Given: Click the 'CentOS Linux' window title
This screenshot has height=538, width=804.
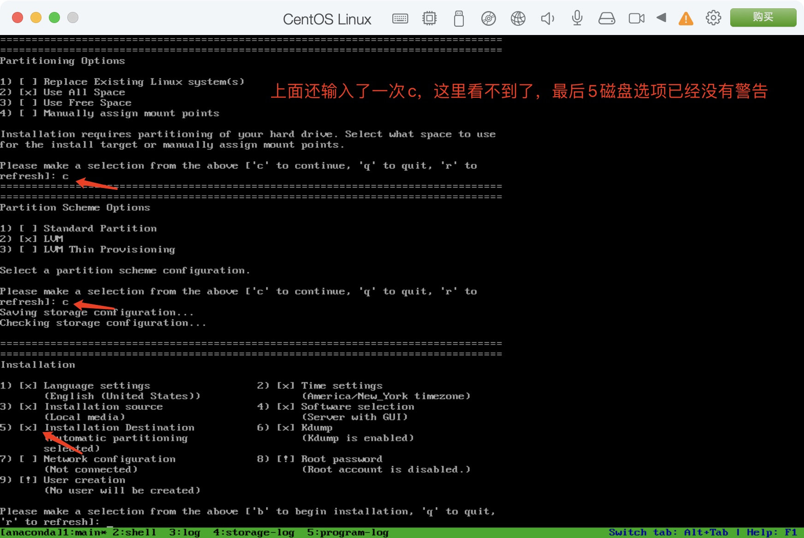Looking at the screenshot, I should pos(327,19).
